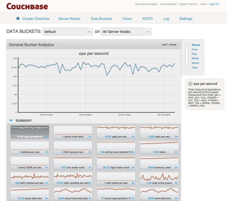The width and height of the screenshot is (227, 201).
Task: Click the arrow icon on ops per second card
Action: [47, 137]
